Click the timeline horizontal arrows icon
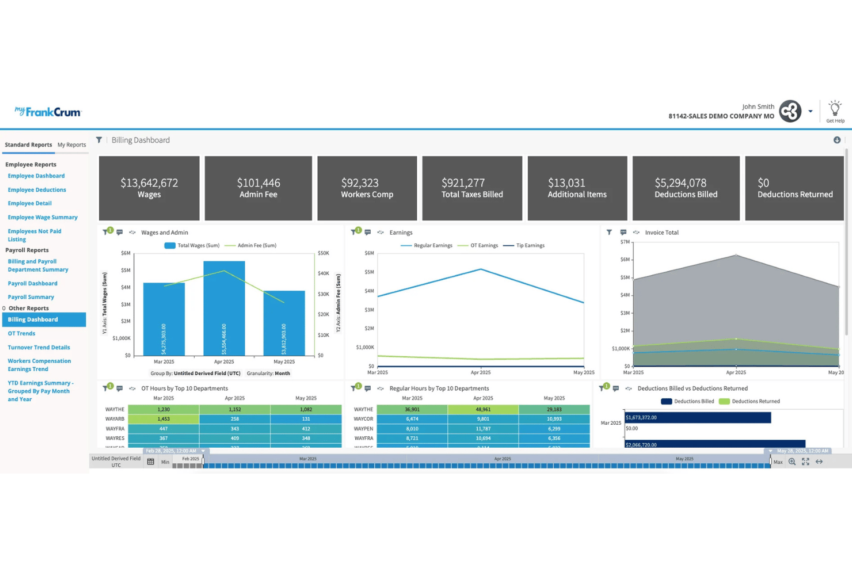 pyautogui.click(x=819, y=462)
